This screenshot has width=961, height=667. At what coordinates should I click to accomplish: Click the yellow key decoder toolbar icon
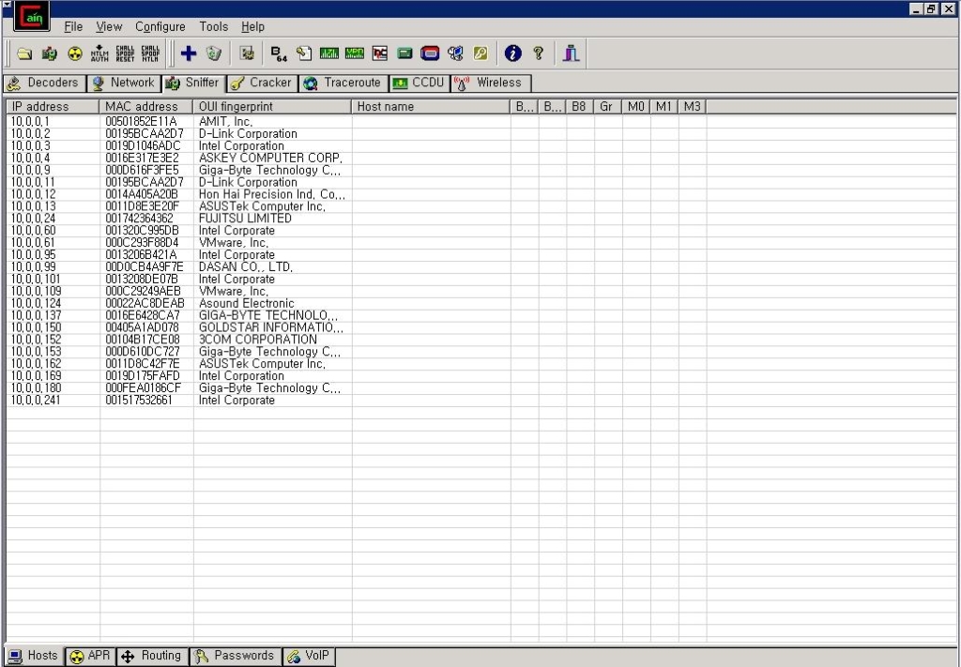pyautogui.click(x=480, y=53)
